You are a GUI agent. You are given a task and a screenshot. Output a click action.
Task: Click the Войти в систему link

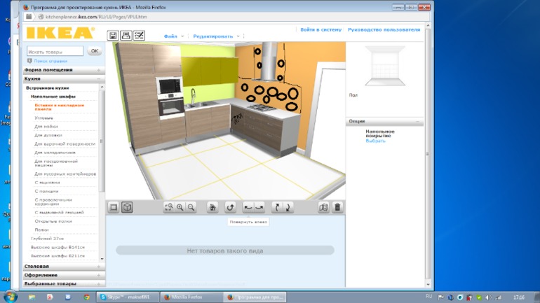(x=320, y=30)
